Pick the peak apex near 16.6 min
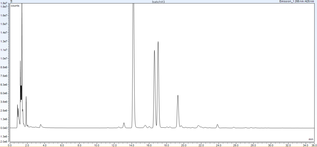The image size is (317, 147). click(154, 51)
